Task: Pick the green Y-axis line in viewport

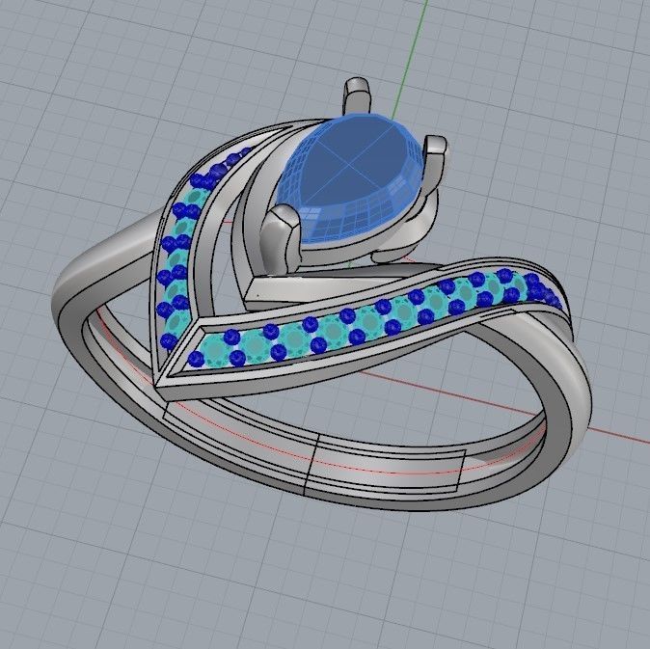Action: 408,58
